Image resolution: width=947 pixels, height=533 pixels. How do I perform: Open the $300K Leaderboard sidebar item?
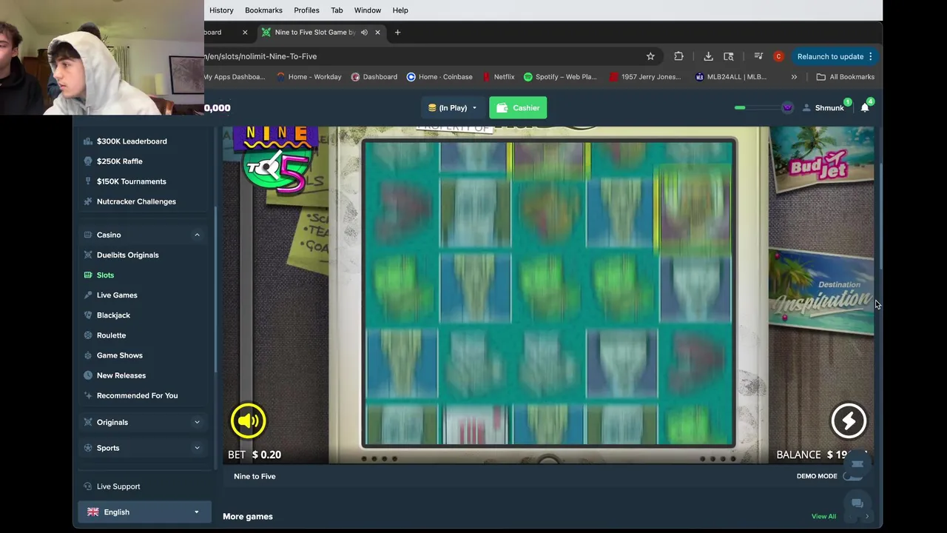132,141
